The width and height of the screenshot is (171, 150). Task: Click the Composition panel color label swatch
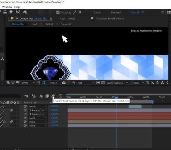[x=12, y=18]
